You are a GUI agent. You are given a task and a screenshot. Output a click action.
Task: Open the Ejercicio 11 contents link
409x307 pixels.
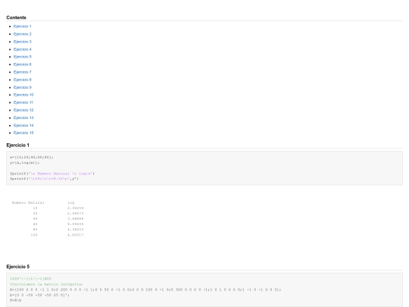point(23,102)
